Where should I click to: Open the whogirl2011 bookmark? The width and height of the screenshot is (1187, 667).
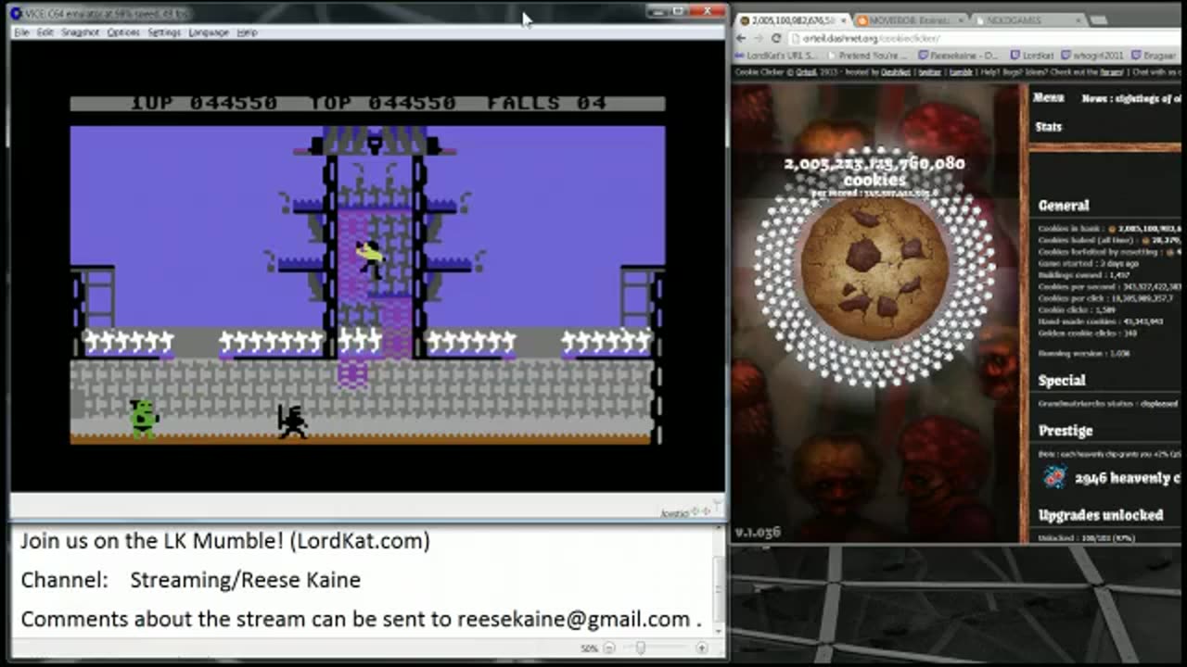(x=1091, y=56)
